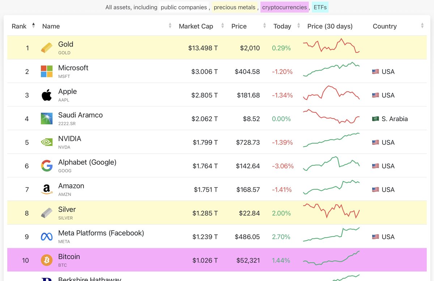434x281 pixels.
Task: Open the ETFs category link
Action: 319,7
